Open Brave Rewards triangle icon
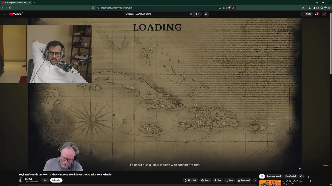 click(x=233, y=8)
